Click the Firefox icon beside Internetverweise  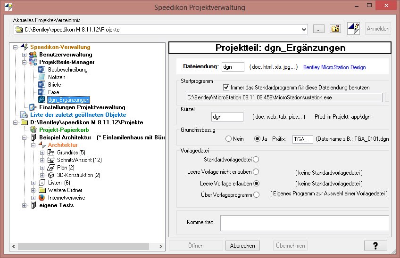(x=42, y=198)
